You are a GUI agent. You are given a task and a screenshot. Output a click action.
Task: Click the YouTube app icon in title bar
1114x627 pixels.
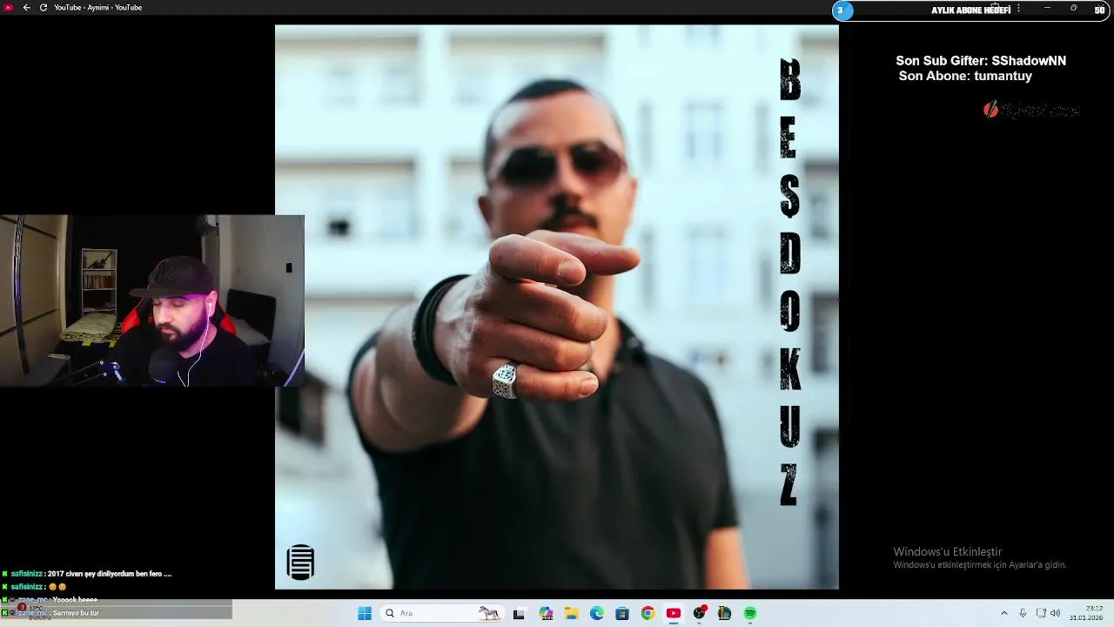pyautogui.click(x=9, y=8)
